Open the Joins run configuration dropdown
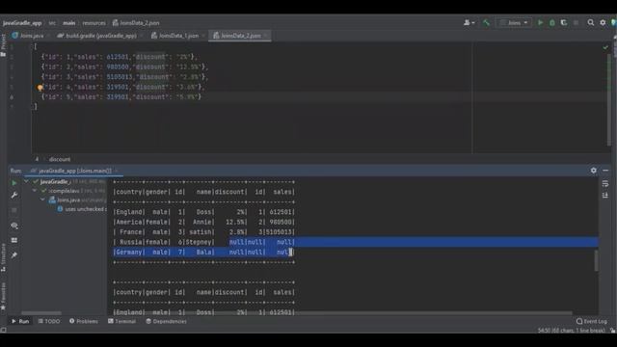Image resolution: width=617 pixels, height=347 pixels. [x=514, y=23]
